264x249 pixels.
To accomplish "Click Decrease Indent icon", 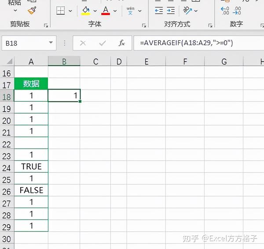I will tap(159, 11).
